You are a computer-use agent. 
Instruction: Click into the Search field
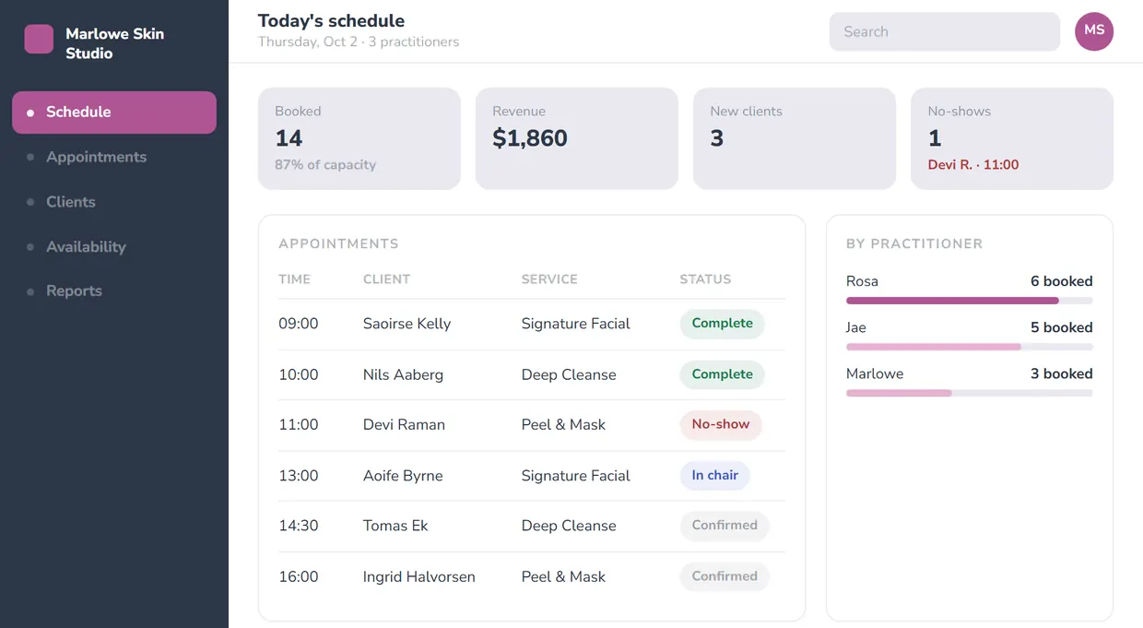[x=945, y=31]
